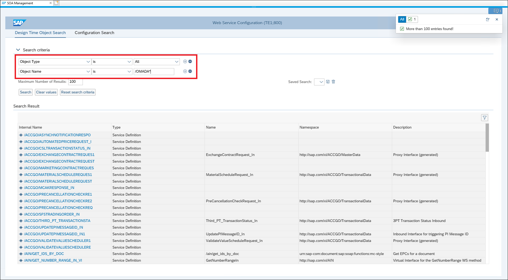Screen dimensions: 508x280
Task: Open /ACCGO/CSLTRANSACTIONSTATUS_IN link
Action: pos(57,148)
